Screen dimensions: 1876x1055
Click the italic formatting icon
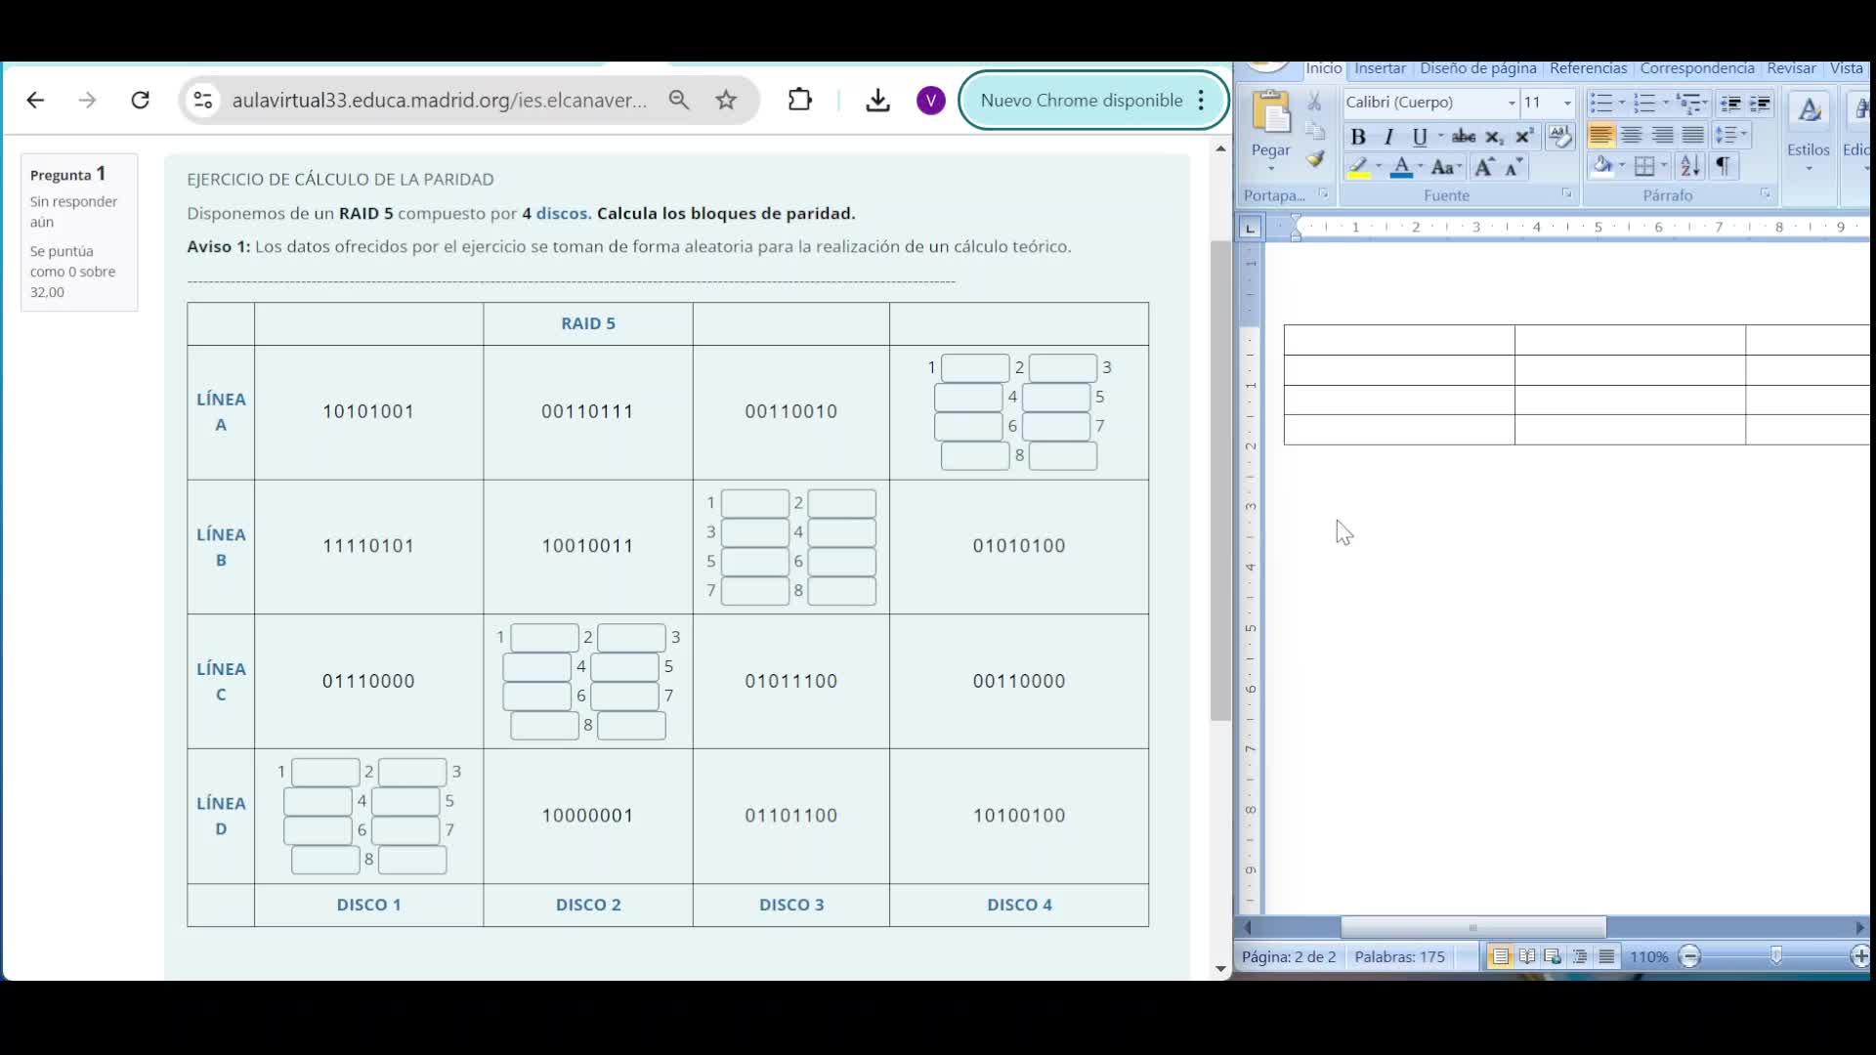tap(1387, 137)
